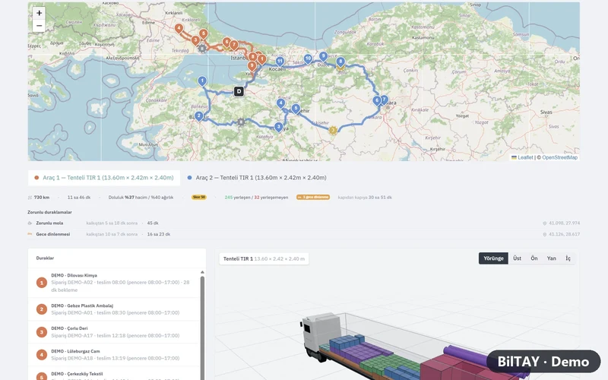Switch 3D view to İç

pos(568,258)
